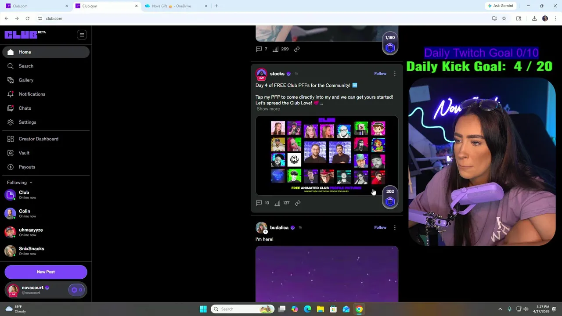Open a new browser tab
Screen dimensions: 562x316
click(x=216, y=6)
